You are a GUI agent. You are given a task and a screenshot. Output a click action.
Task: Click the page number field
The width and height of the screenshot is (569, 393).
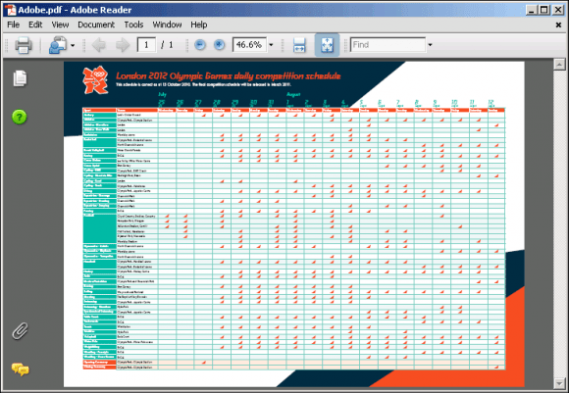(146, 45)
